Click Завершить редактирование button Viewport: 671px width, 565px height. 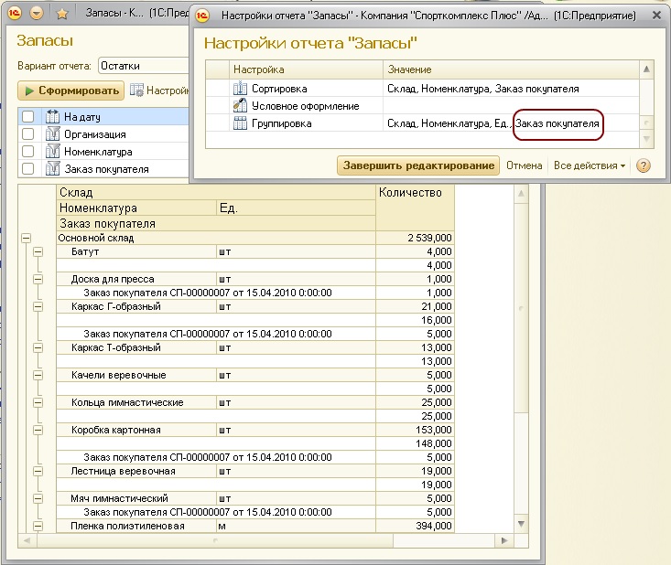418,165
